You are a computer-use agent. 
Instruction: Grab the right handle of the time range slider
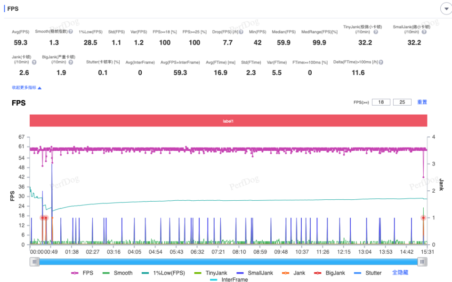coord(422,262)
